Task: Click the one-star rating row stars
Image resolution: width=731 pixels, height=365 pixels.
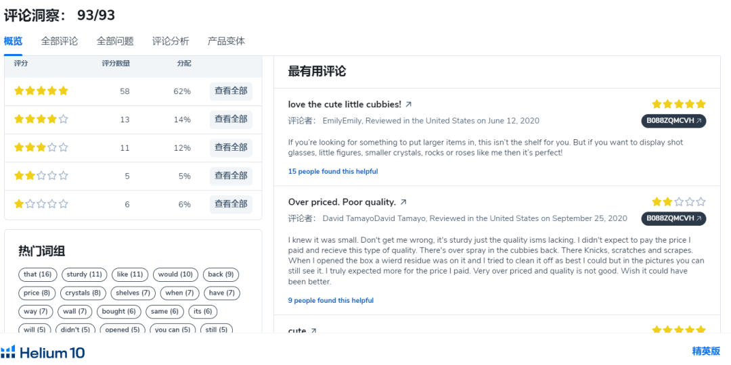Action: click(41, 204)
